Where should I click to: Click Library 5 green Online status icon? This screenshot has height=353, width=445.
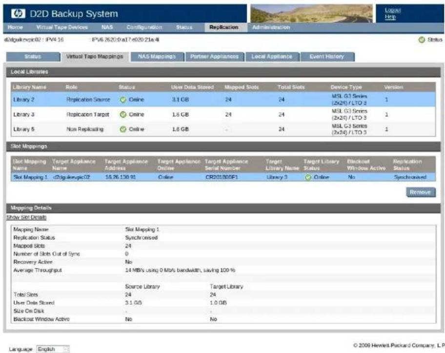[x=123, y=129]
